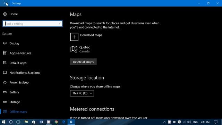Click the Default apps icon
This screenshot has width=222, height=125.
(x=5, y=63)
